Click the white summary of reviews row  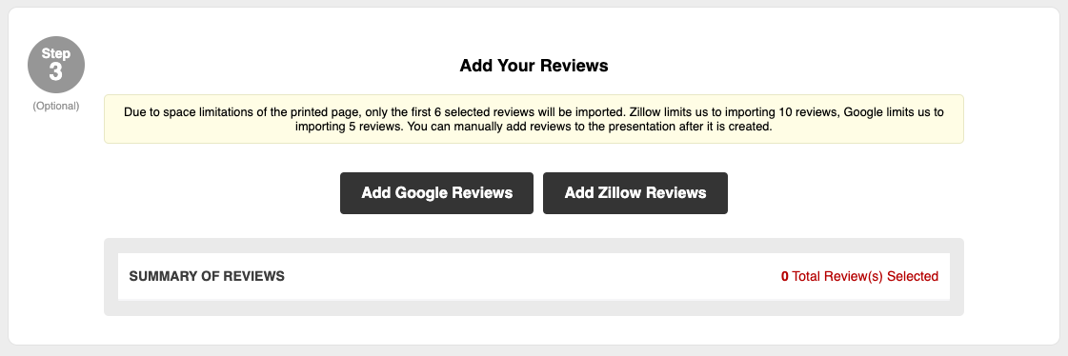click(534, 276)
